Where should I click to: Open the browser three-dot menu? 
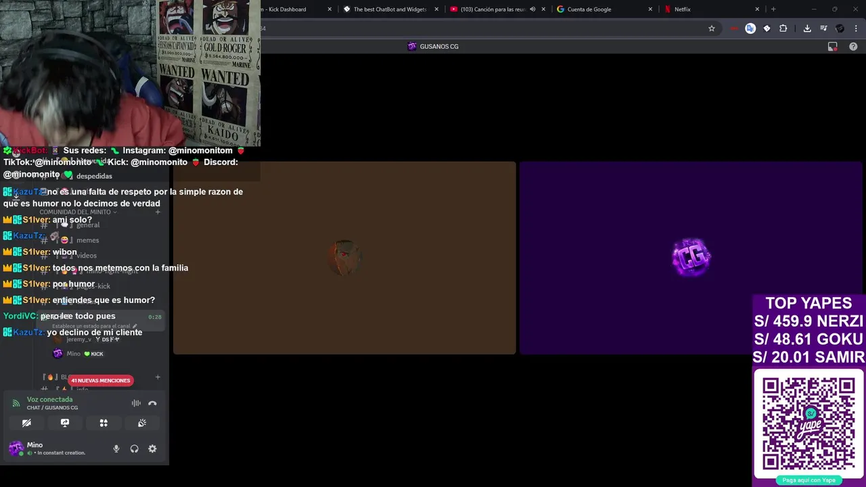857,28
